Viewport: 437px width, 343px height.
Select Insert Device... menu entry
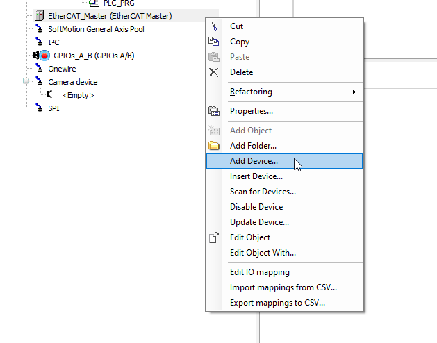point(285,176)
